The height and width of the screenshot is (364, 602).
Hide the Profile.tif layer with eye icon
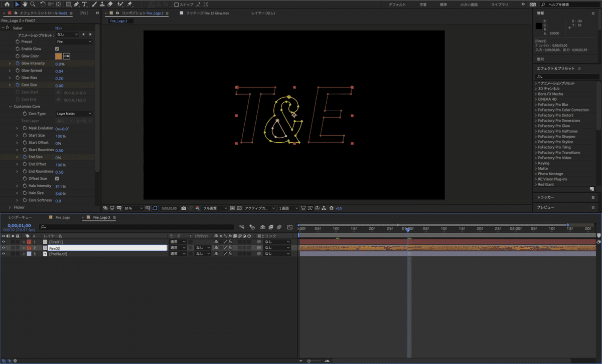4,254
